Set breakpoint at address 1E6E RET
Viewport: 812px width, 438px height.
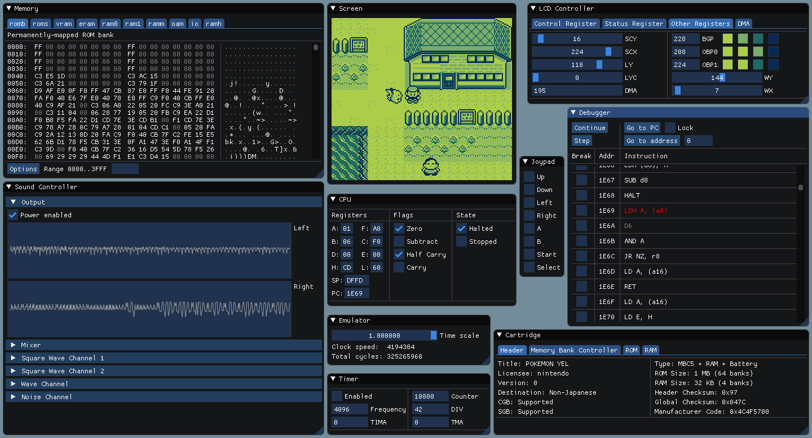[x=581, y=287]
